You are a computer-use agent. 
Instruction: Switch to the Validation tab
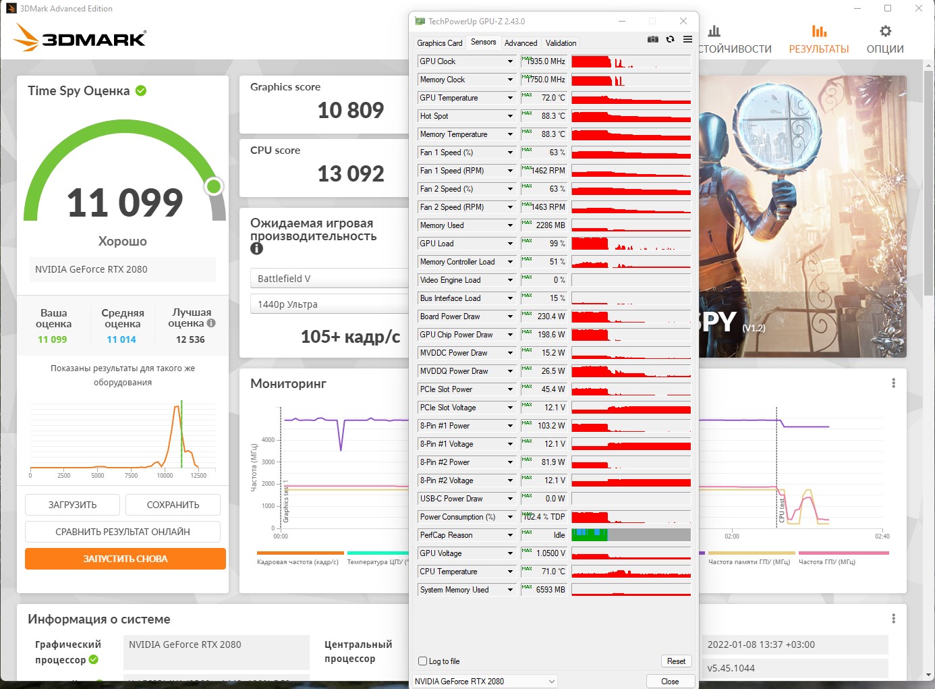coord(561,43)
